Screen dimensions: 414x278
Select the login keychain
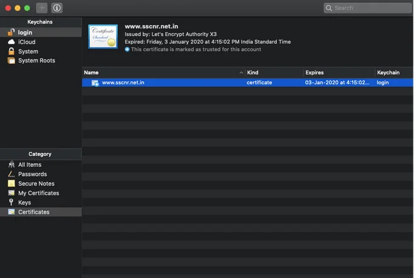pos(25,32)
